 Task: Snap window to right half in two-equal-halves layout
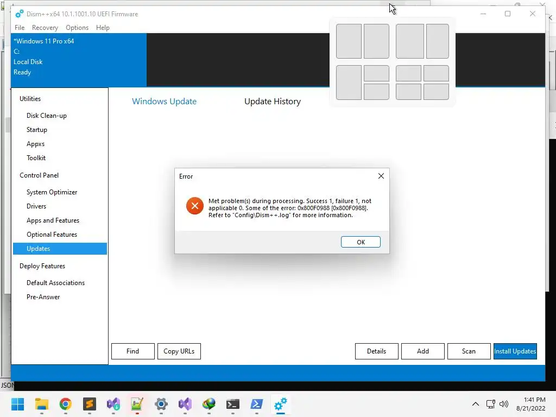point(376,41)
